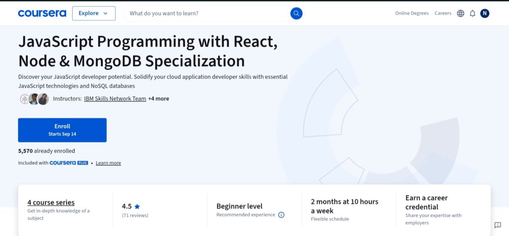Click the 'Beginner level' heading
The height and width of the screenshot is (236, 509).
pos(240,206)
